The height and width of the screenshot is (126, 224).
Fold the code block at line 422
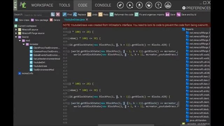(x=69, y=84)
